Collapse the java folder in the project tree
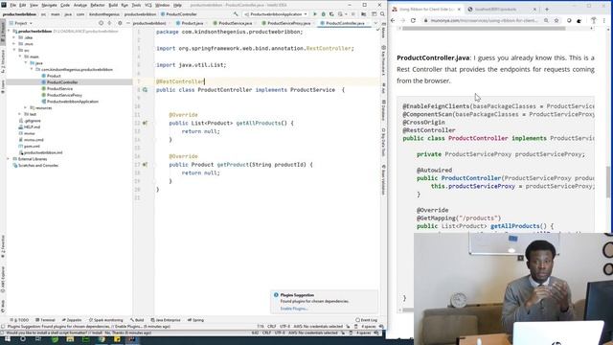 (26, 63)
